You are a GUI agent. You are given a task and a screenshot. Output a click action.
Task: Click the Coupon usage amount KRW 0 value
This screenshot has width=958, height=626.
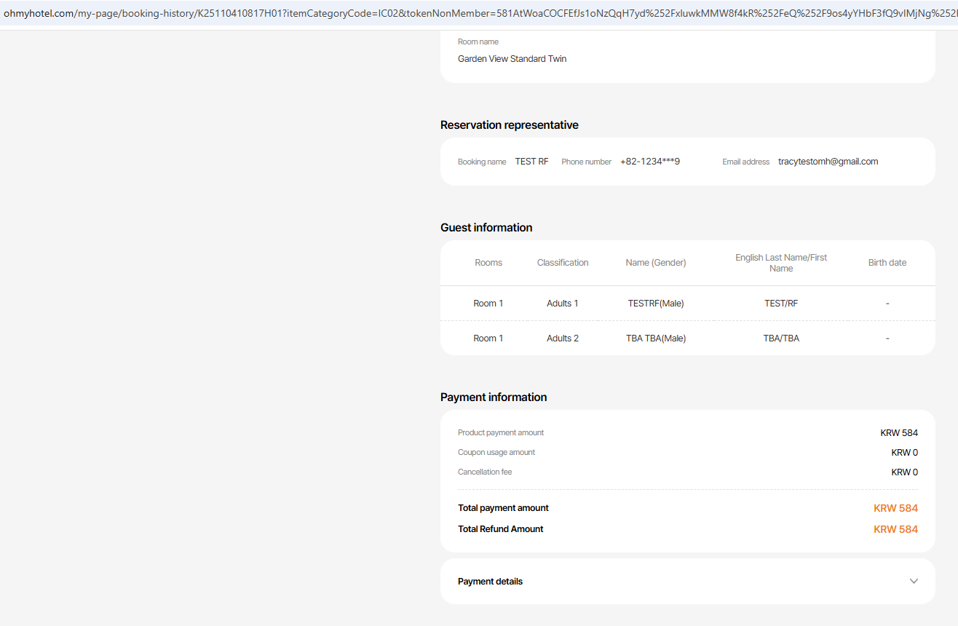904,453
